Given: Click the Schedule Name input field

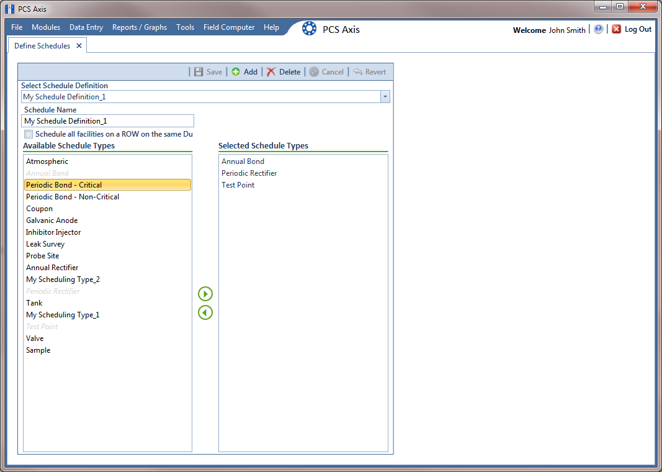Looking at the screenshot, I should [x=108, y=121].
